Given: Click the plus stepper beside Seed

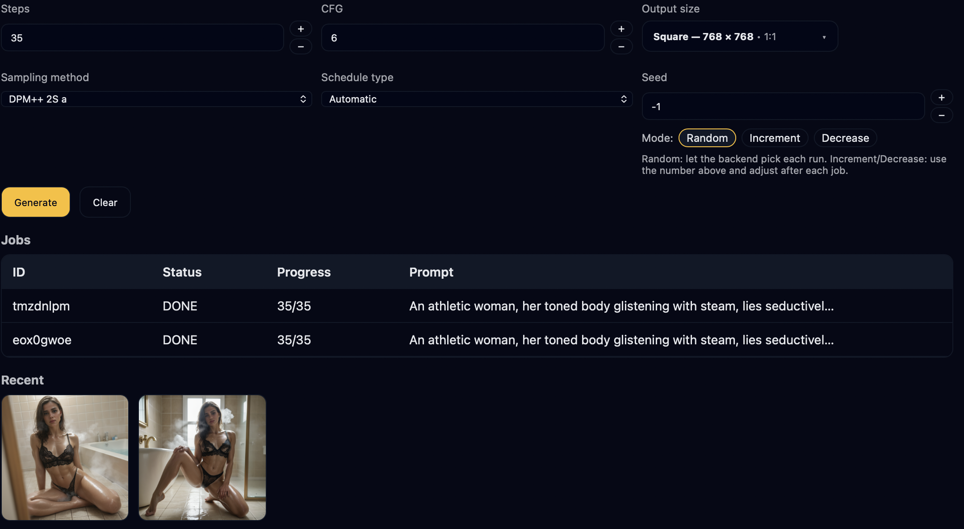Looking at the screenshot, I should pyautogui.click(x=943, y=97).
